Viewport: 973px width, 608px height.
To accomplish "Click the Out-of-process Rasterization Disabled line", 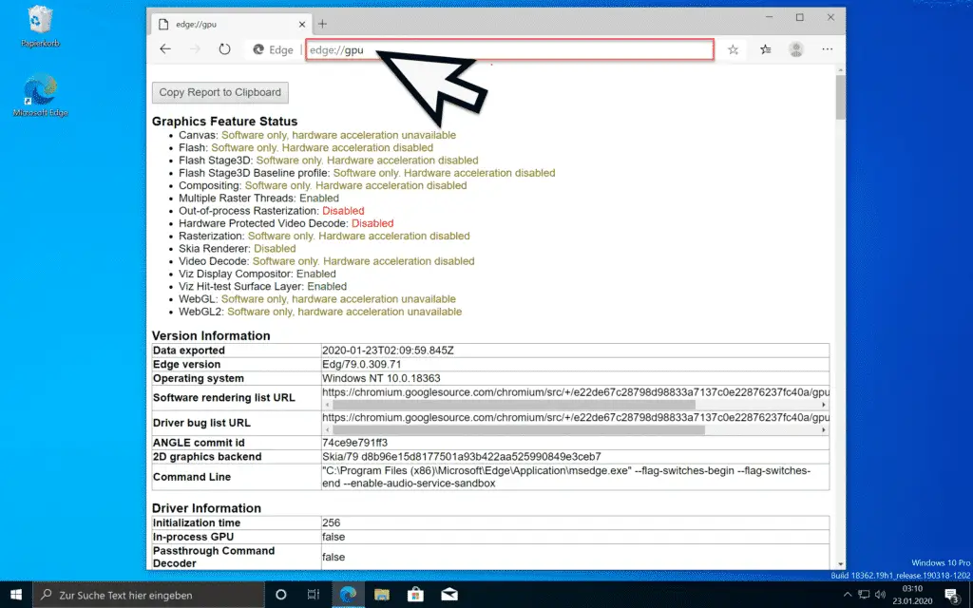I will (271, 211).
